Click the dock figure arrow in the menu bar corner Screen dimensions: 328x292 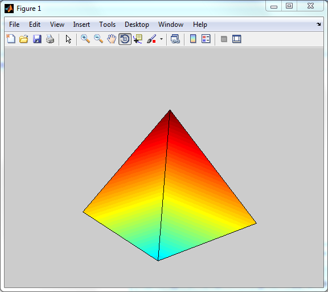coord(318,25)
